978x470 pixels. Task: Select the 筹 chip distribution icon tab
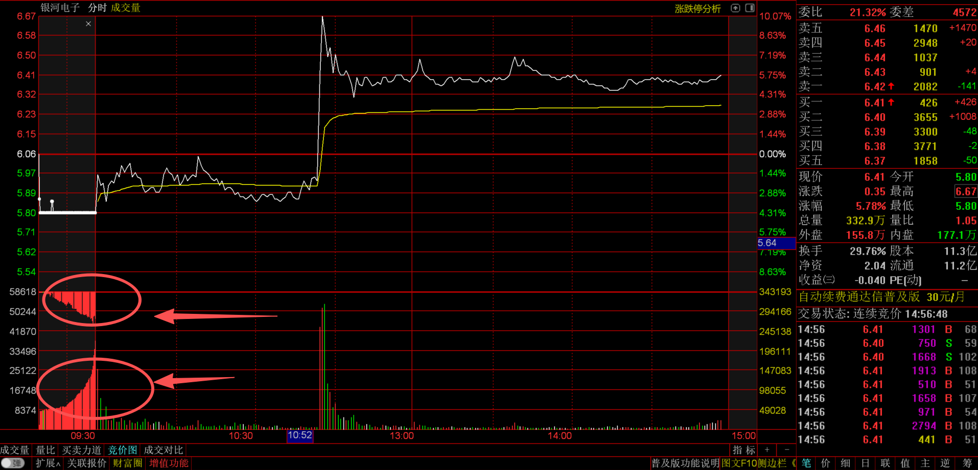coord(967,463)
